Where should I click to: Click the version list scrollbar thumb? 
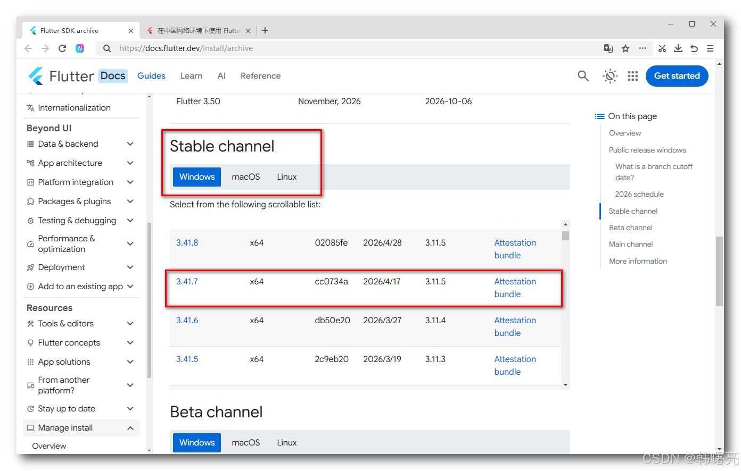click(x=565, y=235)
